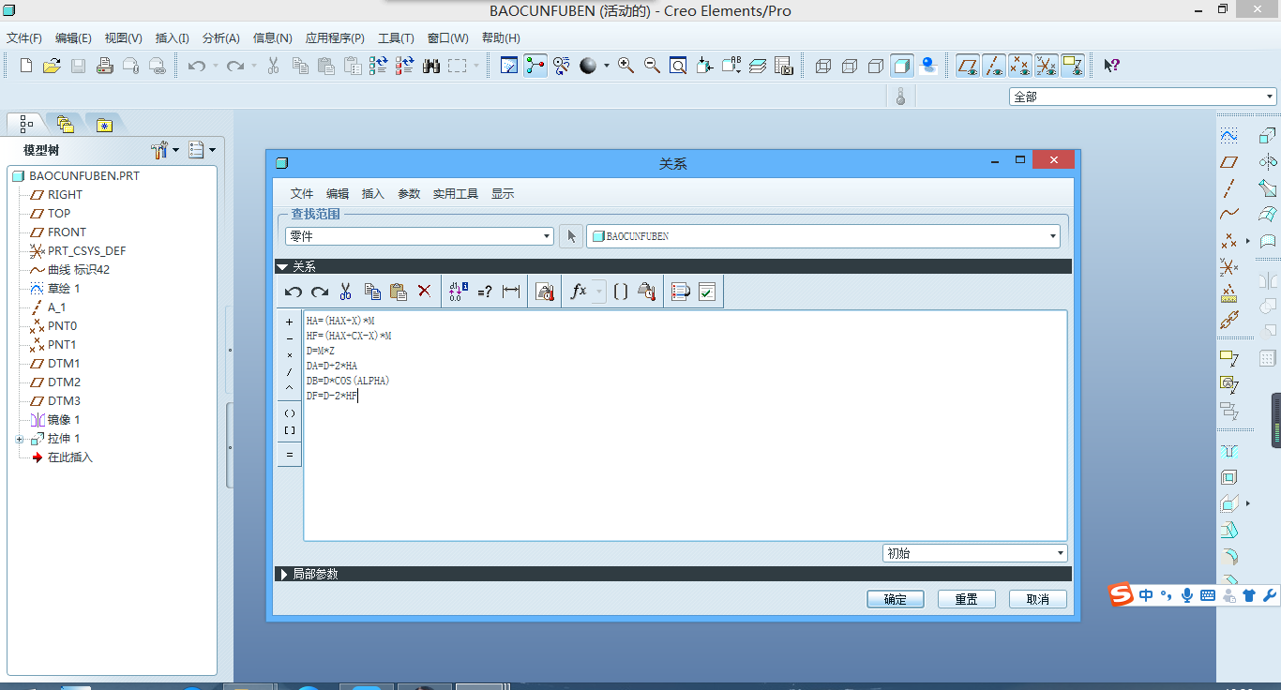Toggle datum planes display on or off
Viewport: 1281px width, 690px height.
coord(968,66)
